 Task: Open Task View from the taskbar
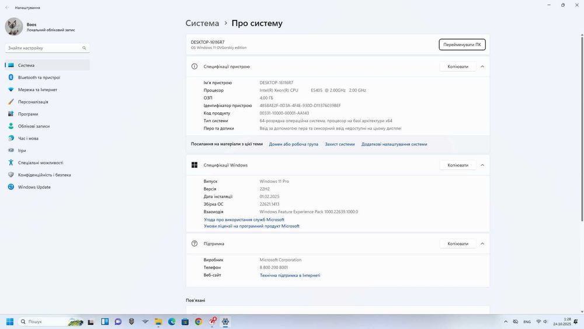click(91, 322)
